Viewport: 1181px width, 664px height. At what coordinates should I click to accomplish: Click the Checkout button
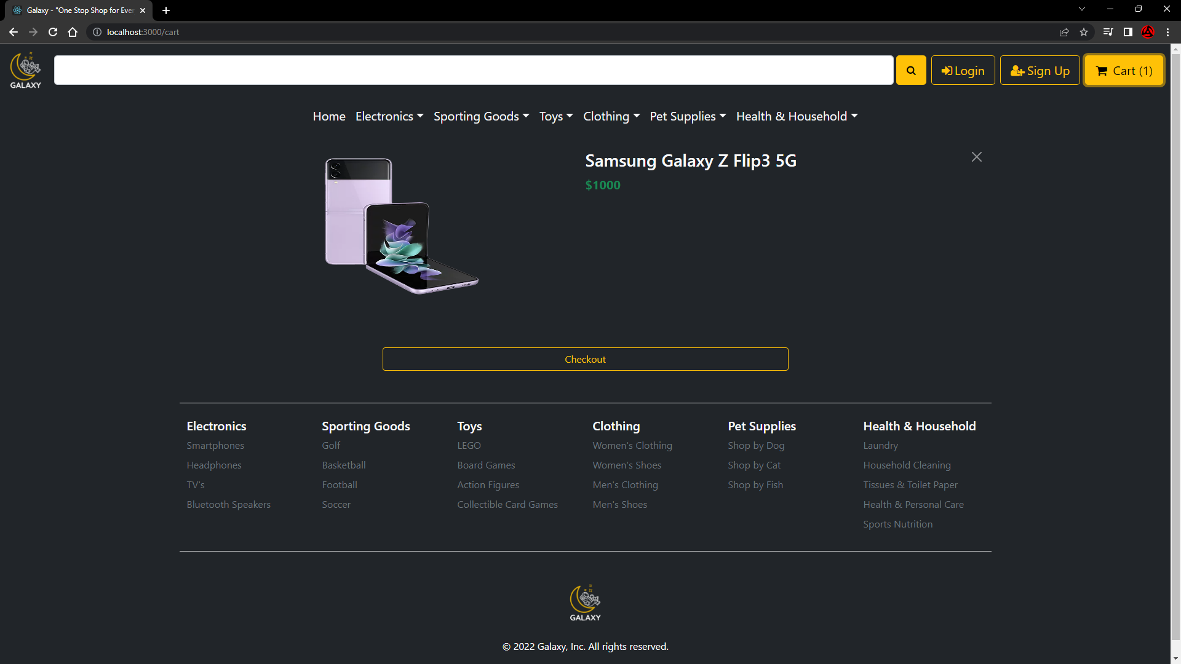[585, 359]
